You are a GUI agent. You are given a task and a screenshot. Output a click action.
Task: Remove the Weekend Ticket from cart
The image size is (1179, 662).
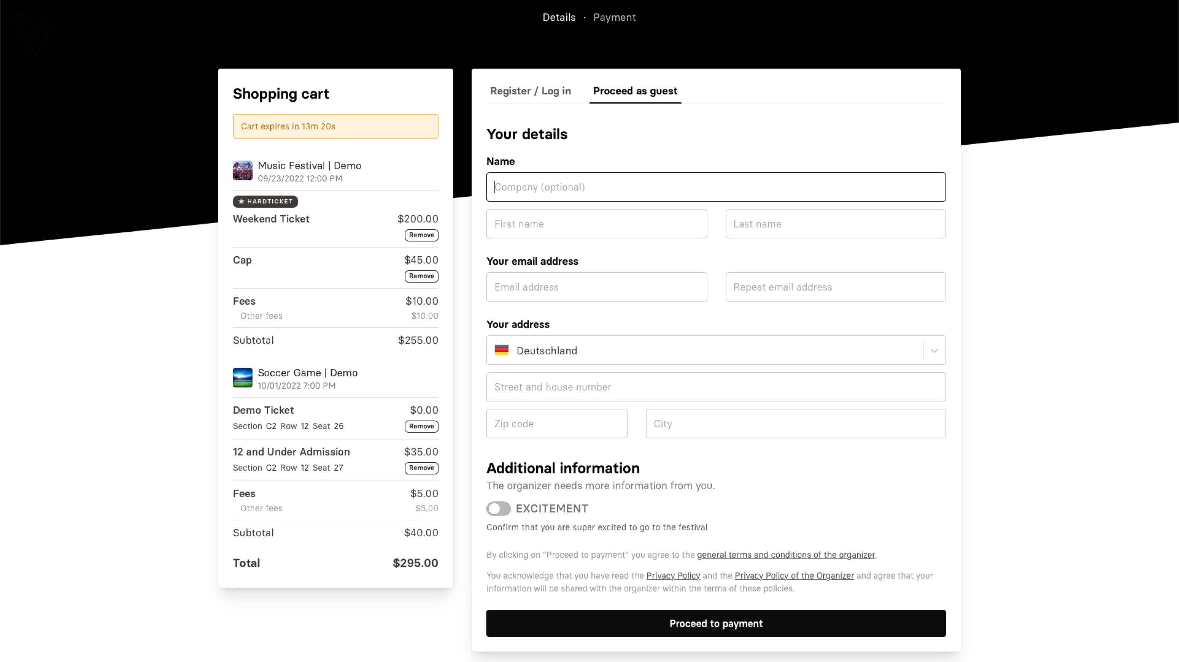pos(421,235)
